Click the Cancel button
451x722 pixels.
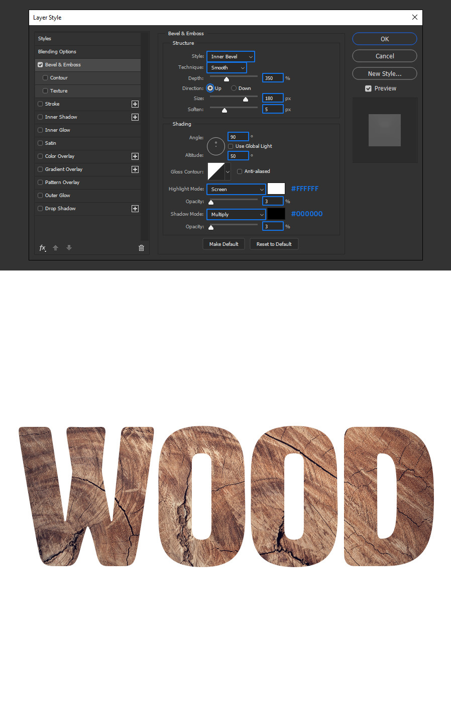click(385, 56)
